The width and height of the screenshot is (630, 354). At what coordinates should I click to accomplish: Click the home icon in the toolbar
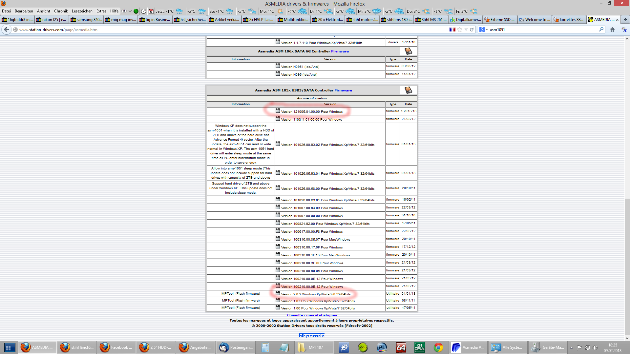pos(612,29)
